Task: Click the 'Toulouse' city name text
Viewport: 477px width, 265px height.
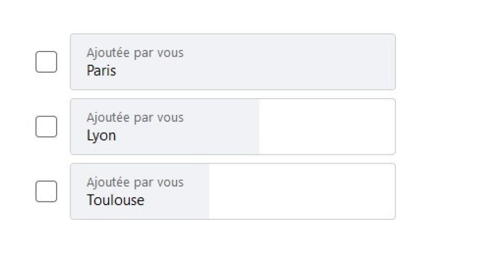Action: click(115, 200)
